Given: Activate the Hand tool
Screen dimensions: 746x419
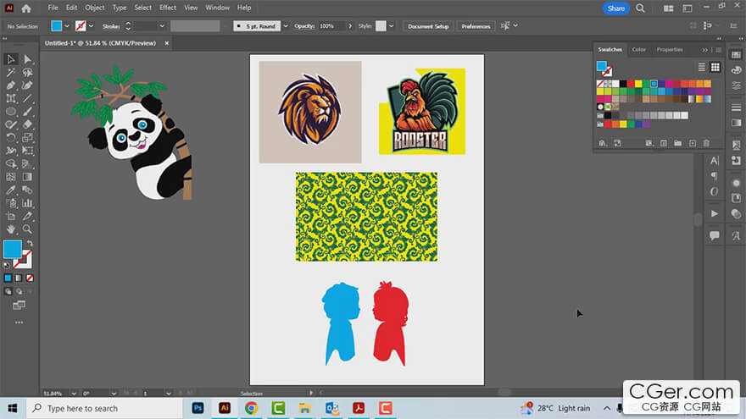Looking at the screenshot, I should coord(11,229).
